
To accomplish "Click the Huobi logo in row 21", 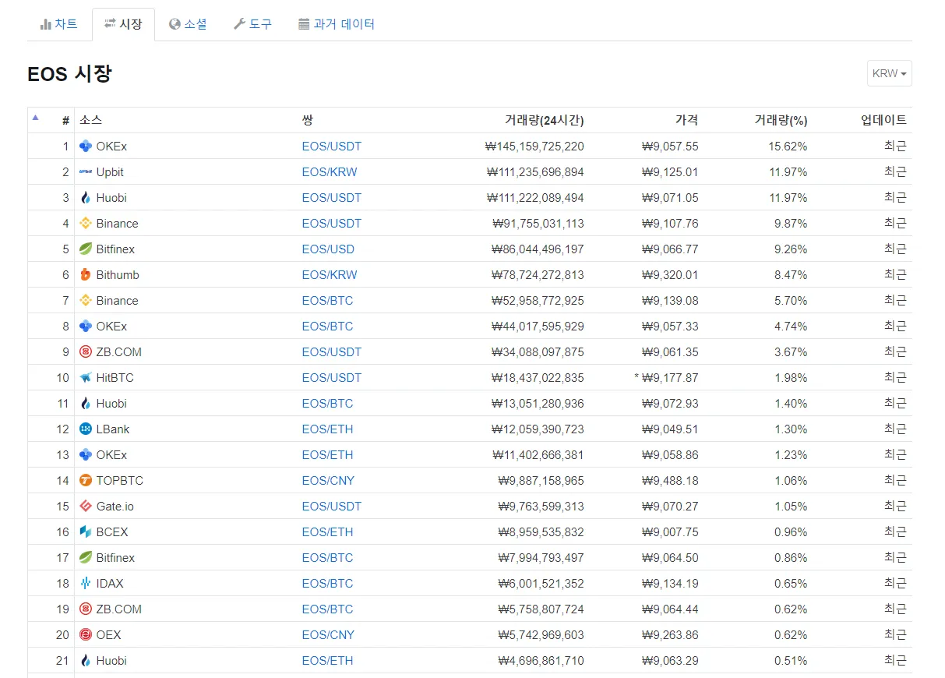I will (x=86, y=660).
